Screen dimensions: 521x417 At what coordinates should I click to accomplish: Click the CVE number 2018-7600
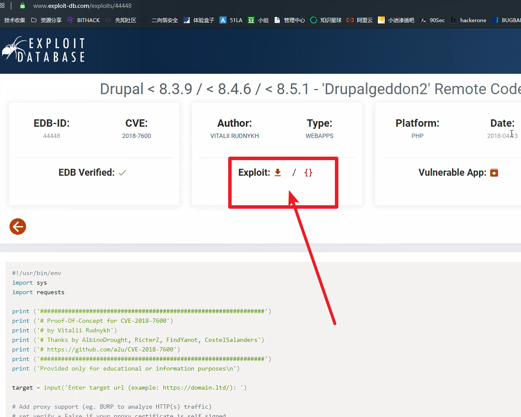pyautogui.click(x=137, y=136)
